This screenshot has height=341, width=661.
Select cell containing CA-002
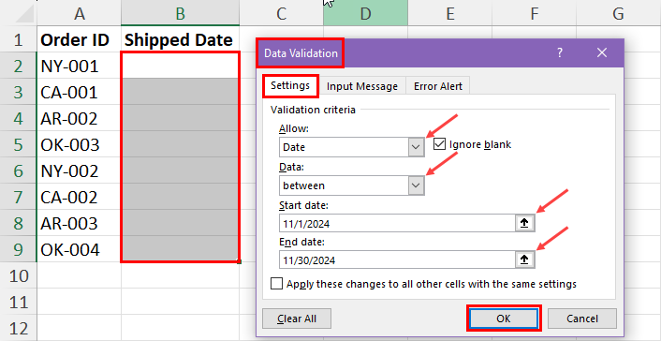80,197
